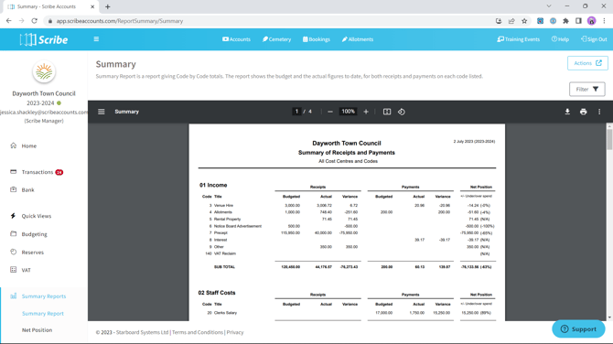Viewport: 613px width, 344px height.
Task: Collapse the Scribe sidebar hamburger menu
Action: (x=96, y=39)
